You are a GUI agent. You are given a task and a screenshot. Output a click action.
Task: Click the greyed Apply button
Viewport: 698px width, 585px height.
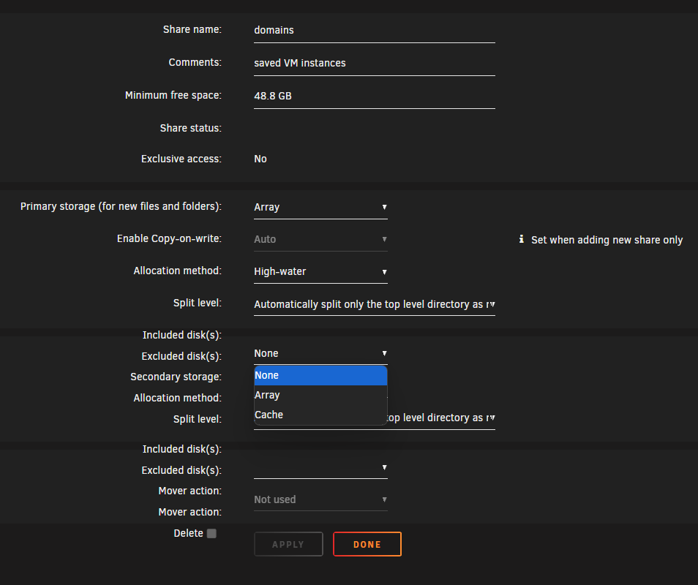tap(288, 544)
